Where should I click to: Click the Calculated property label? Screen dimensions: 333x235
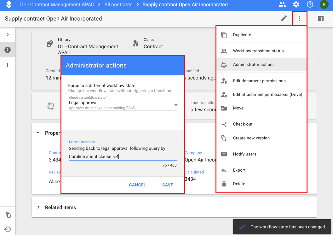point(194,172)
